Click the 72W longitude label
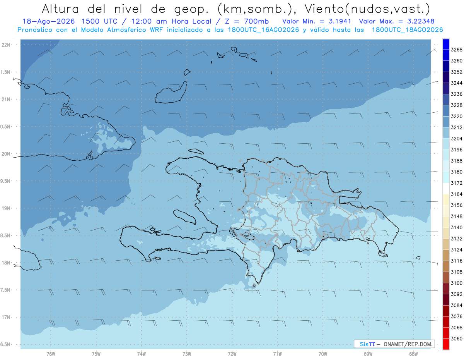This screenshot has width=464, height=359. coord(232,354)
